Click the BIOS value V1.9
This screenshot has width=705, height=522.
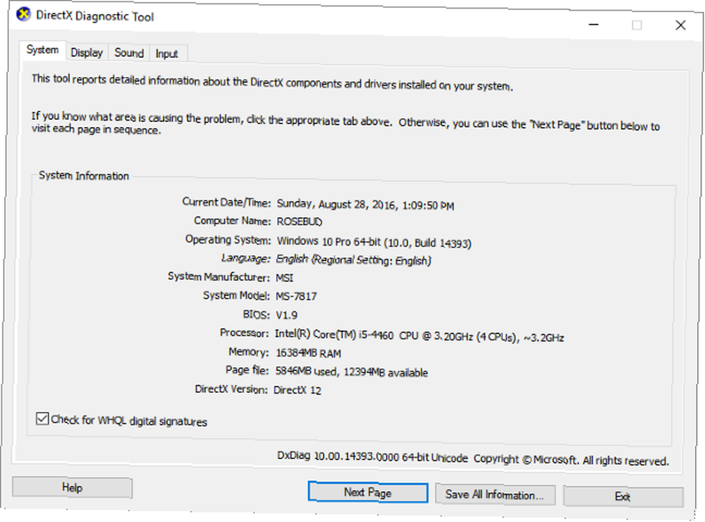[286, 315]
